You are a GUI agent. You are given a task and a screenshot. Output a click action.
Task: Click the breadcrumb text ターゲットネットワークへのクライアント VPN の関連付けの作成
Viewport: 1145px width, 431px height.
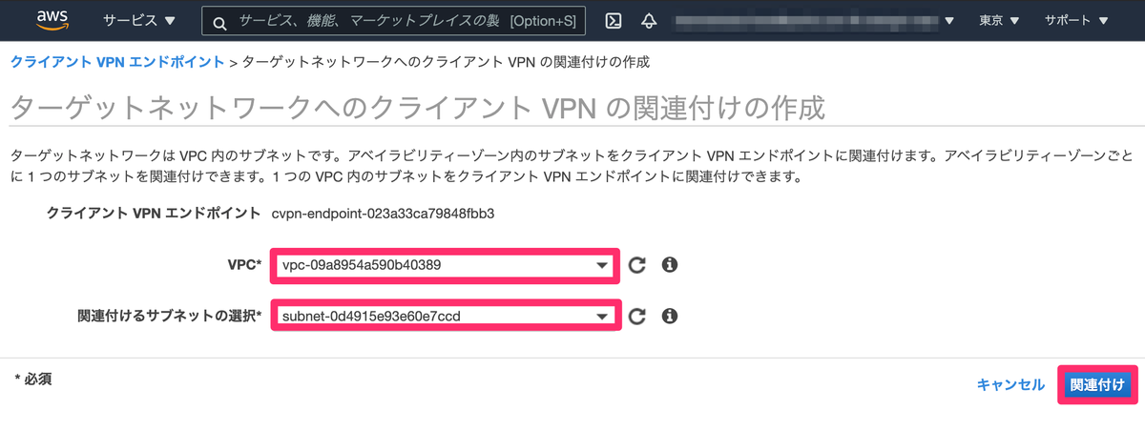point(446,62)
